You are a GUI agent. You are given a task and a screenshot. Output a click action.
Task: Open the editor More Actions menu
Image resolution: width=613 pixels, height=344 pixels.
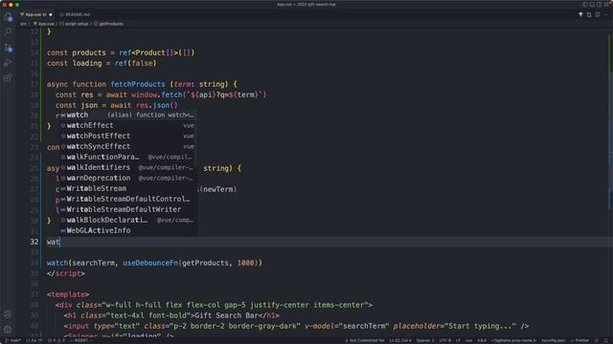[605, 14]
